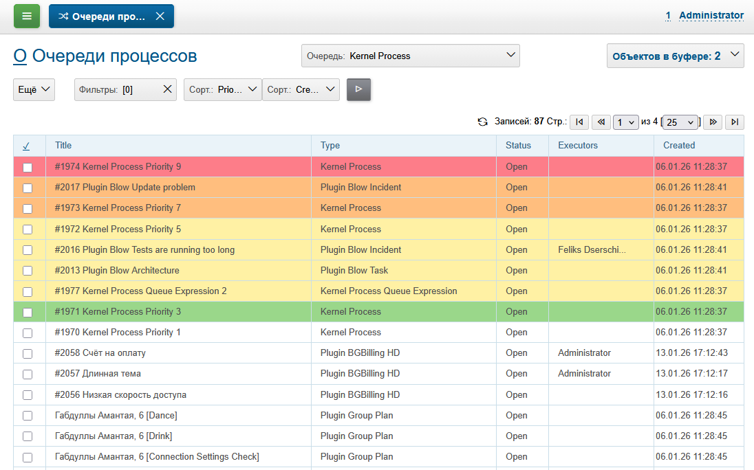This screenshot has height=470, width=754.
Task: Go to the next page
Action: coord(713,122)
